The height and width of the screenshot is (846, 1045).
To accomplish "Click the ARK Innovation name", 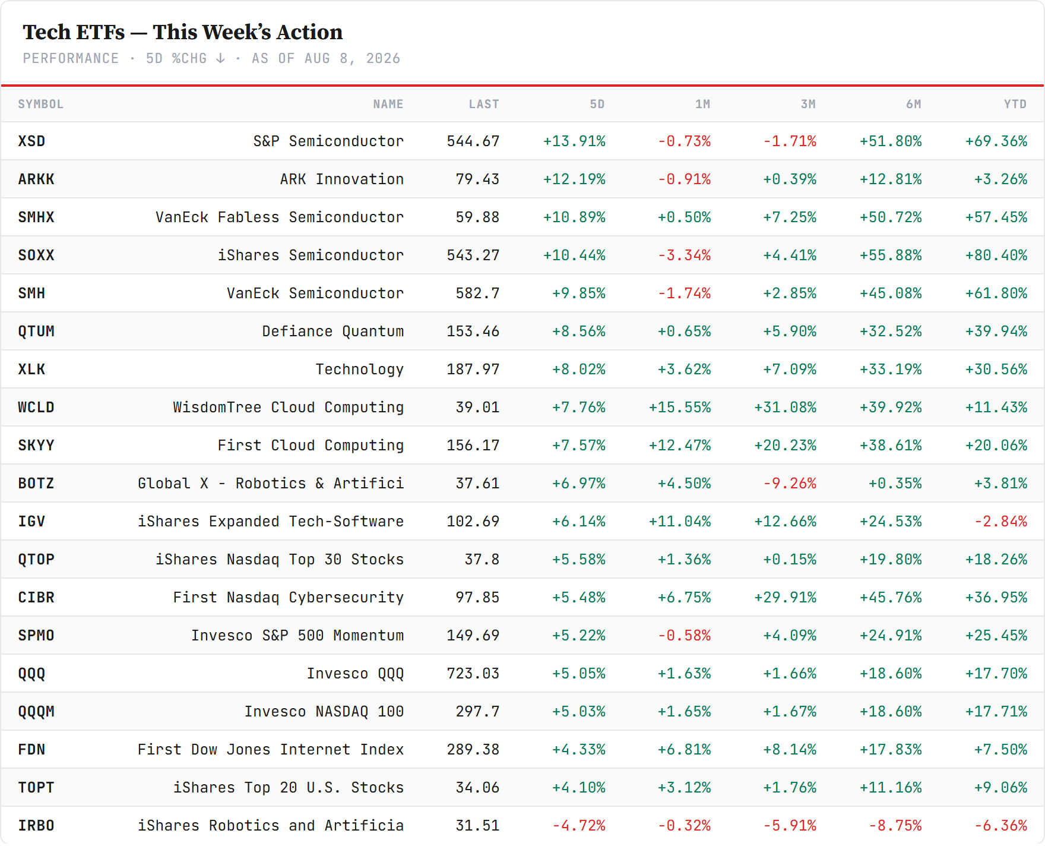I will click(342, 179).
